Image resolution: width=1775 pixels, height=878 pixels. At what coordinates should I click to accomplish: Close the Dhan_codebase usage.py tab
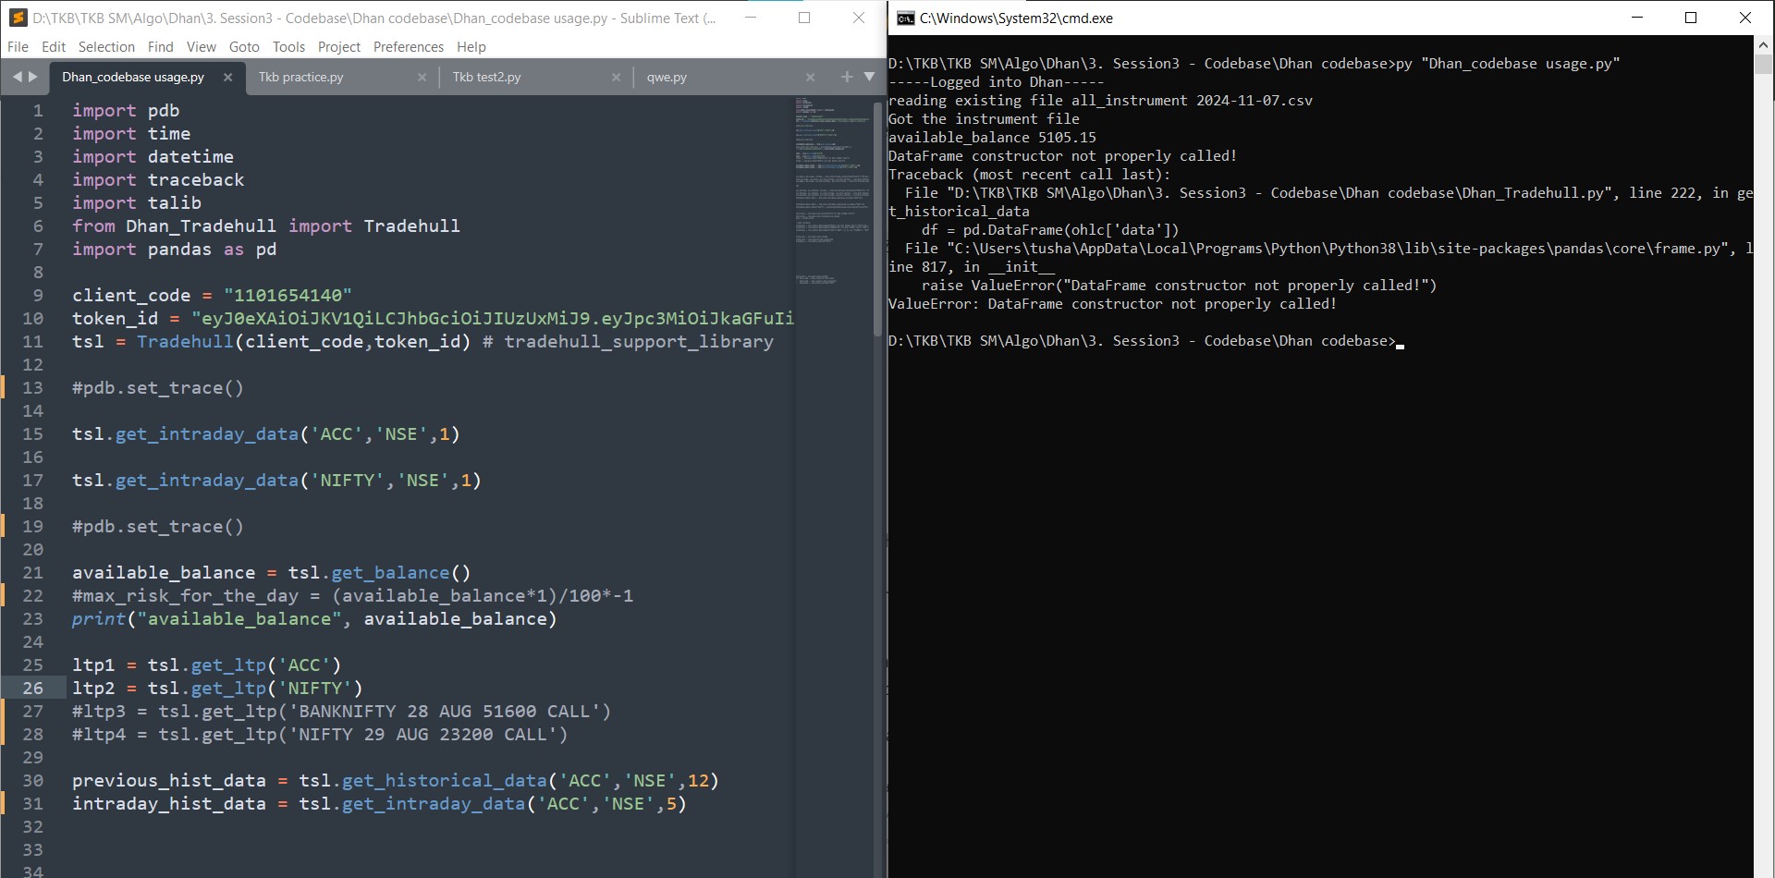tap(227, 78)
